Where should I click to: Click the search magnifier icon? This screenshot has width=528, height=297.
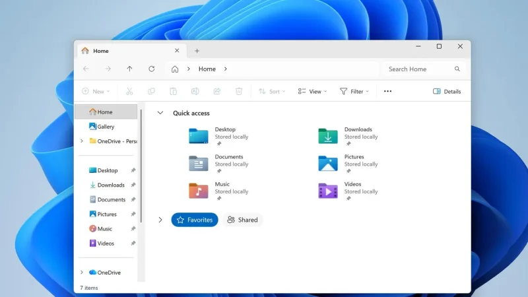pos(457,69)
